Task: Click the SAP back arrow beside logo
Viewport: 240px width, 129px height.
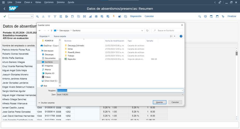Action: (4, 9)
